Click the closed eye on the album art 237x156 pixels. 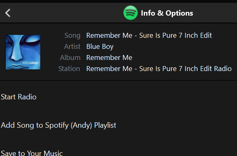click(x=32, y=40)
